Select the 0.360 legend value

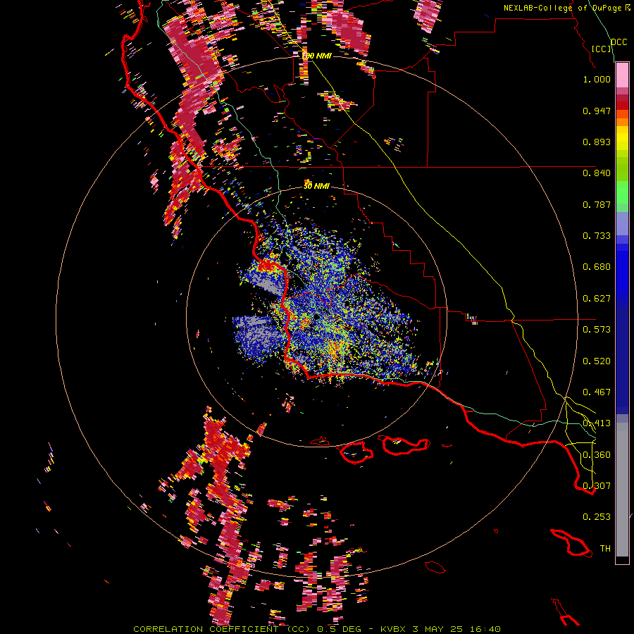point(597,455)
